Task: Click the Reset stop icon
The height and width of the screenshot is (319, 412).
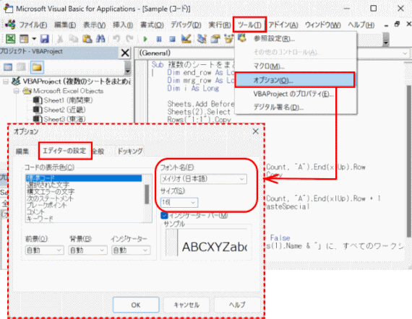Action: click(x=172, y=39)
